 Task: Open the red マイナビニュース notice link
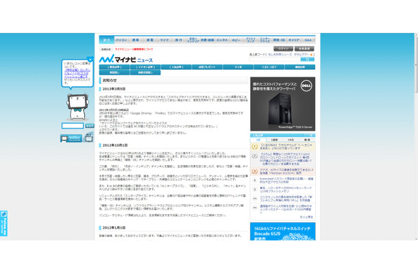tap(134, 49)
